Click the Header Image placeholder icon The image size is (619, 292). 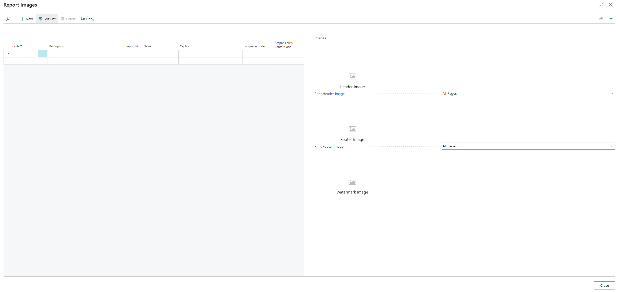click(352, 76)
